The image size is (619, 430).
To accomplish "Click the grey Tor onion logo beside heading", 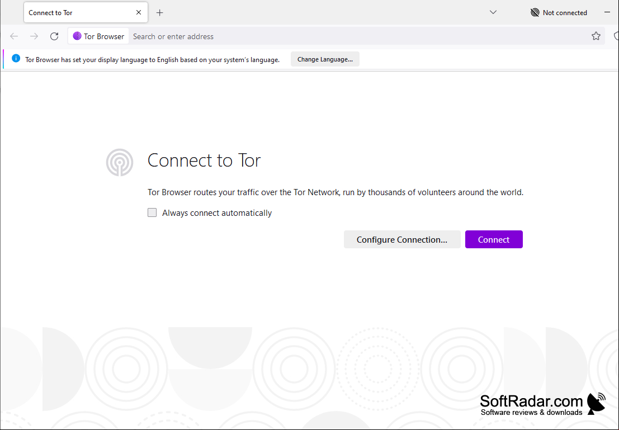I will [x=120, y=162].
